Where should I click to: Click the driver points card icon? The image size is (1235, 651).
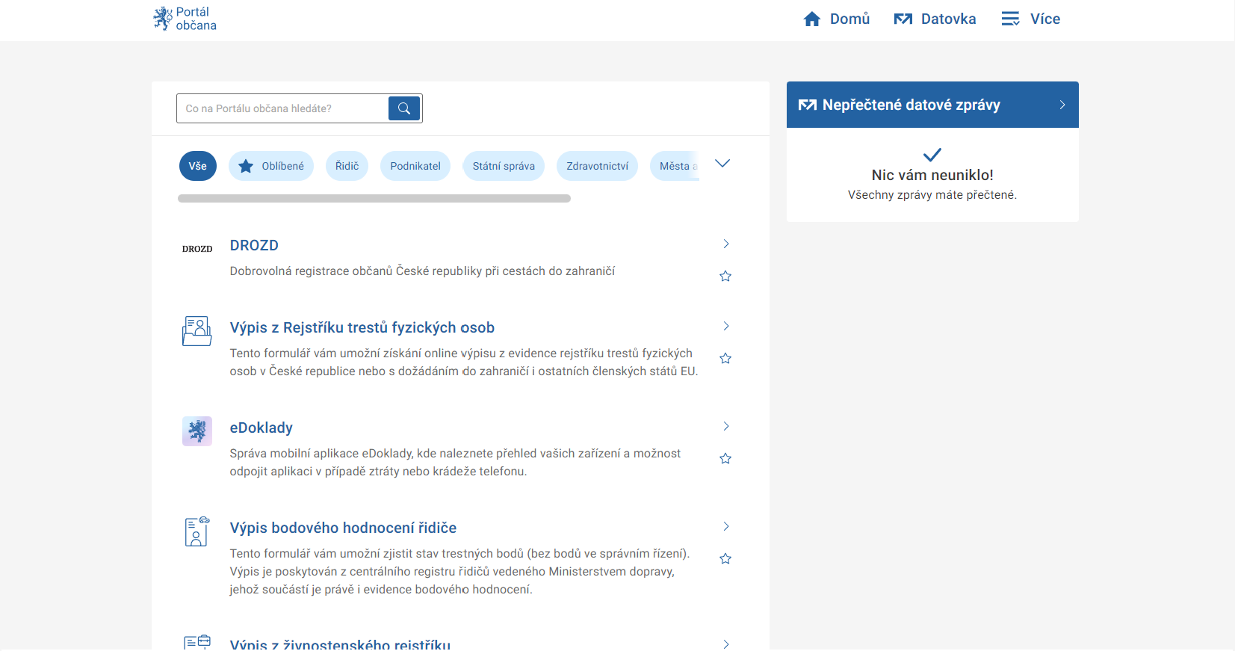197,531
